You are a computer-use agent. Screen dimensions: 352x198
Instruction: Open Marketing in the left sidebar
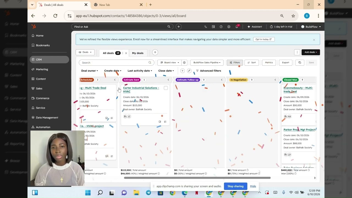point(42,69)
